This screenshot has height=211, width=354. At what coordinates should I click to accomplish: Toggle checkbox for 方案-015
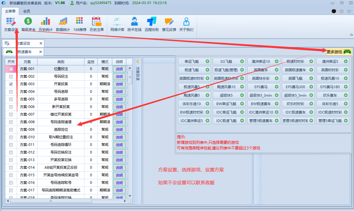[x=11, y=175]
